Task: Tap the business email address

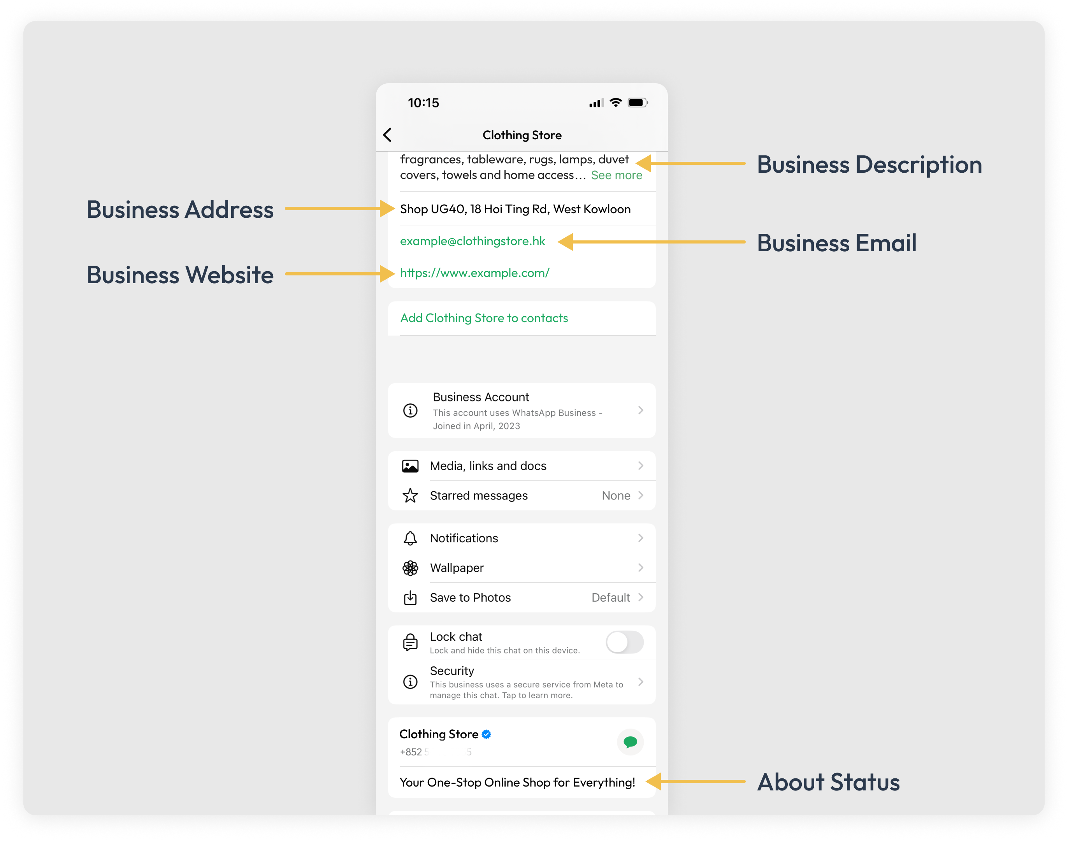Action: 473,241
